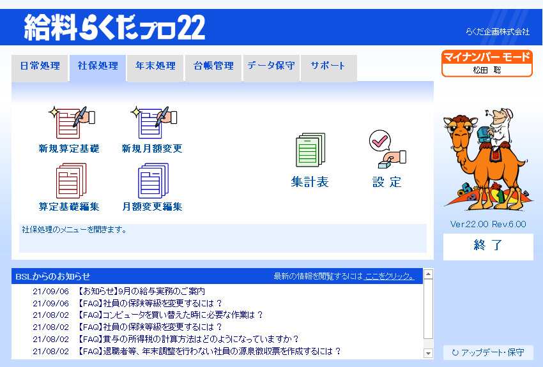
Task: Click the マイナンバー モード button
Action: 487,63
